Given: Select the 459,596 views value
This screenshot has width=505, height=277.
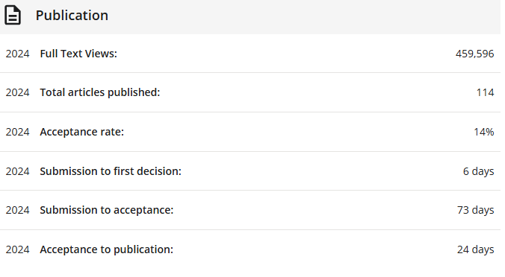Looking at the screenshot, I should pyautogui.click(x=474, y=54).
